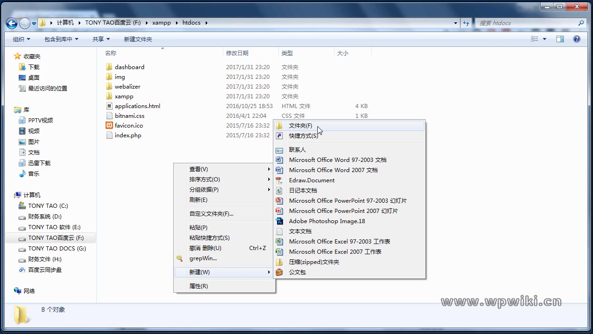Click the img folder icon

pos(109,77)
